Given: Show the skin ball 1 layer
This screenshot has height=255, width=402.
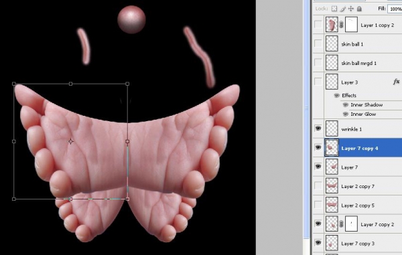Looking at the screenshot, I should 318,44.
